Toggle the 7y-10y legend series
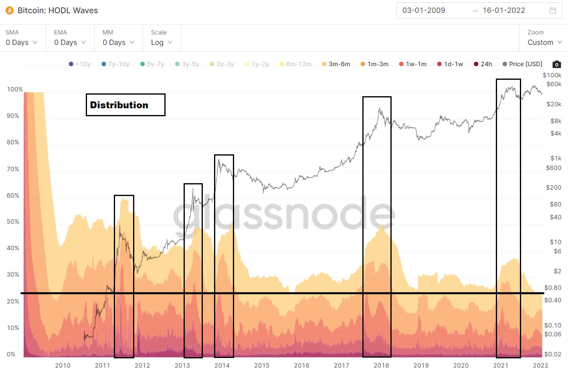The image size is (568, 370). 115,64
